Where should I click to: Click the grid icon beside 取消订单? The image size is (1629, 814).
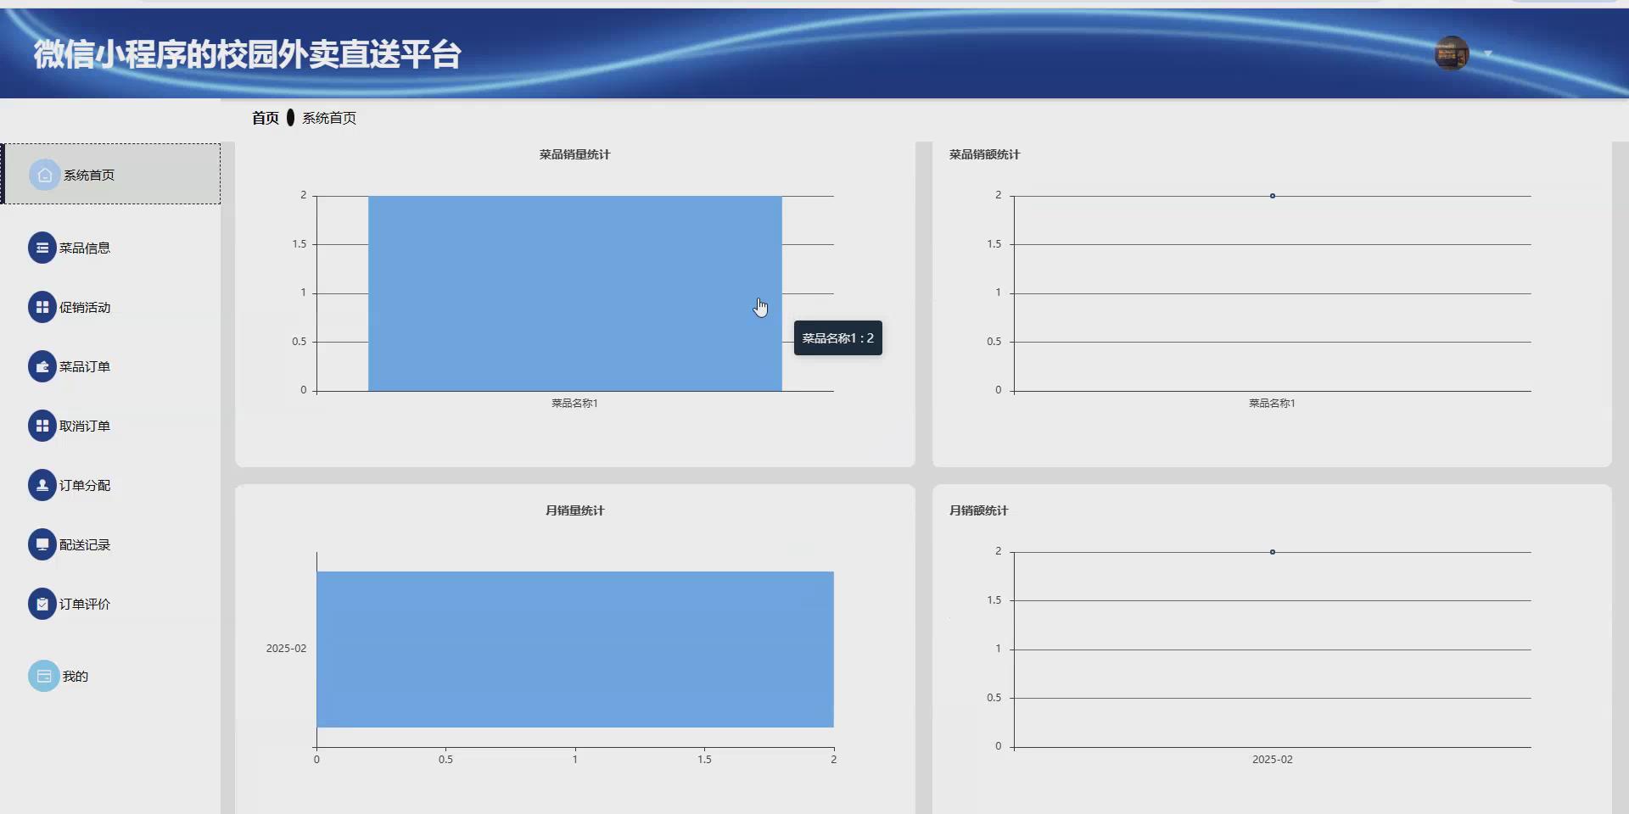coord(42,426)
